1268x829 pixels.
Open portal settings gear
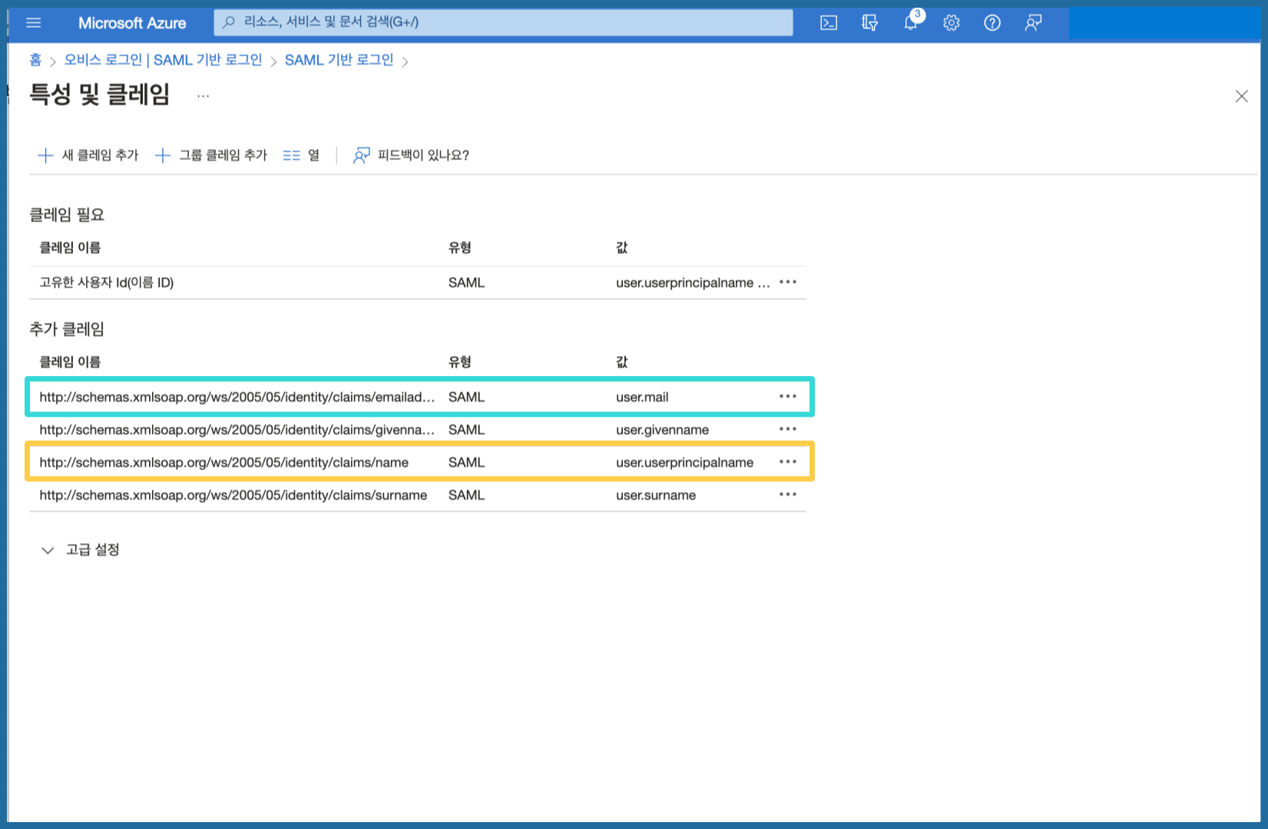[x=952, y=23]
